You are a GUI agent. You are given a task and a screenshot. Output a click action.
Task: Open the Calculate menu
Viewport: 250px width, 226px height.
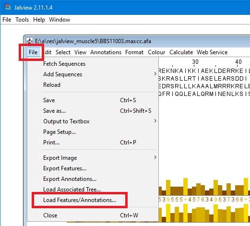181,52
